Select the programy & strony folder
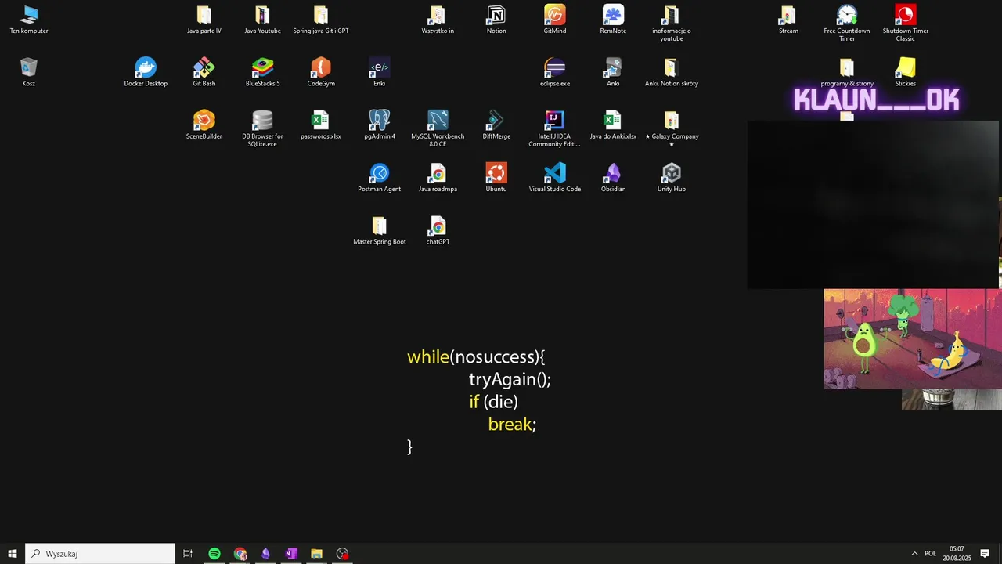The height and width of the screenshot is (564, 1002). tap(847, 72)
